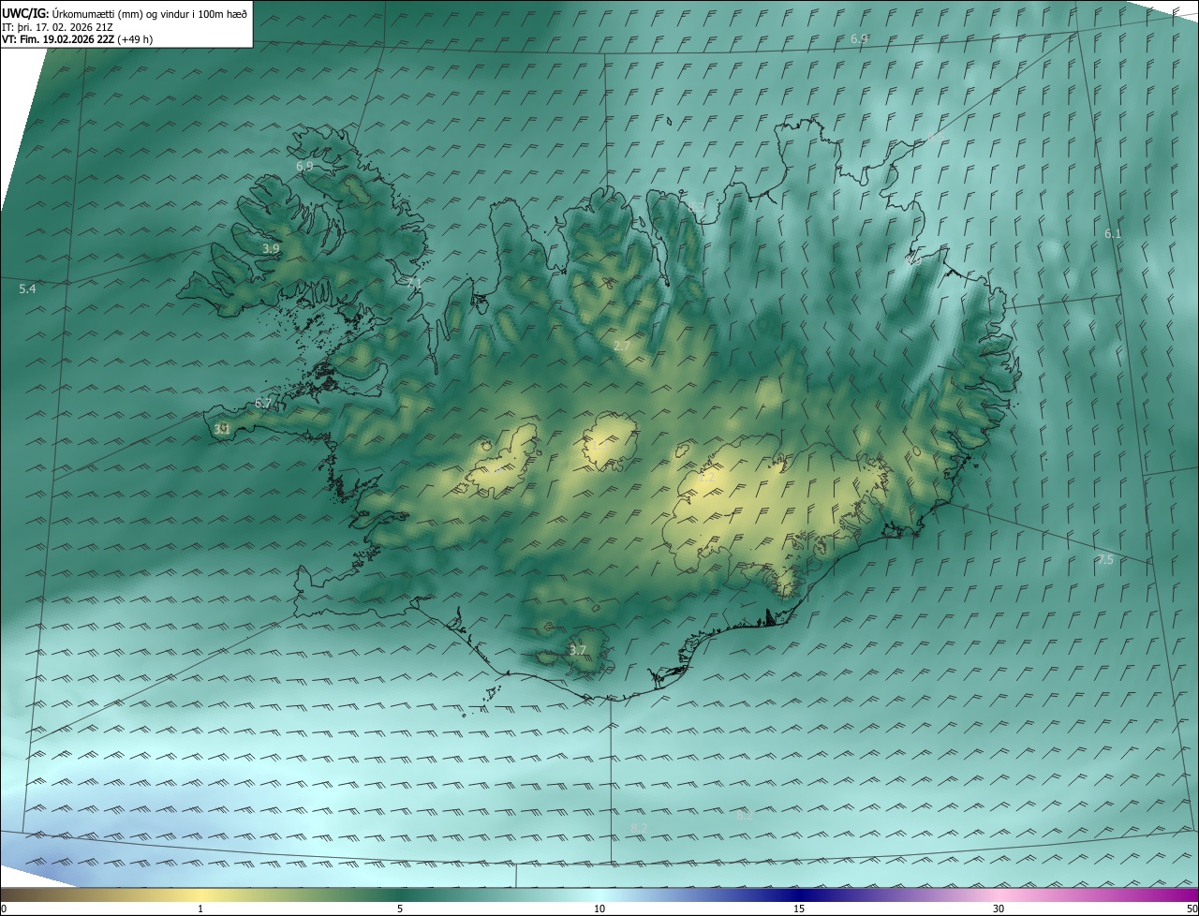Click the "6.7" value label on the map
Viewport: 1199px width, 916px height.
tap(263, 404)
